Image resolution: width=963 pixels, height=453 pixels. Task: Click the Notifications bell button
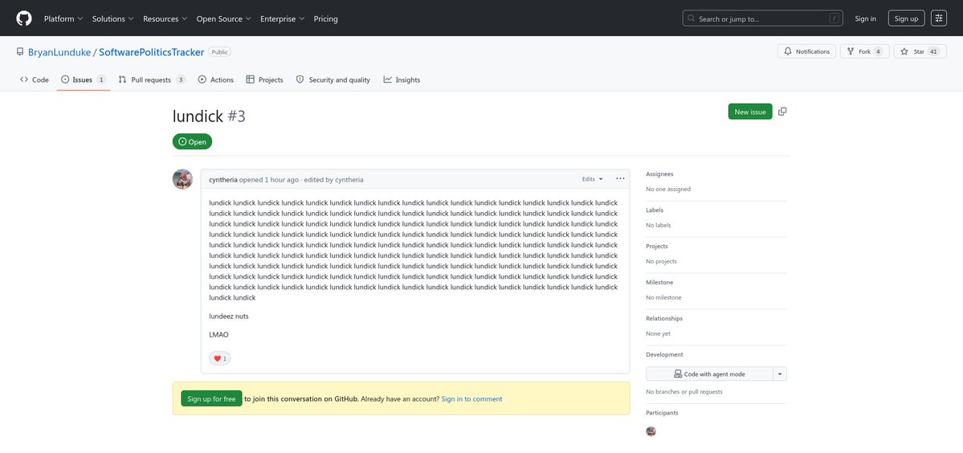(806, 51)
